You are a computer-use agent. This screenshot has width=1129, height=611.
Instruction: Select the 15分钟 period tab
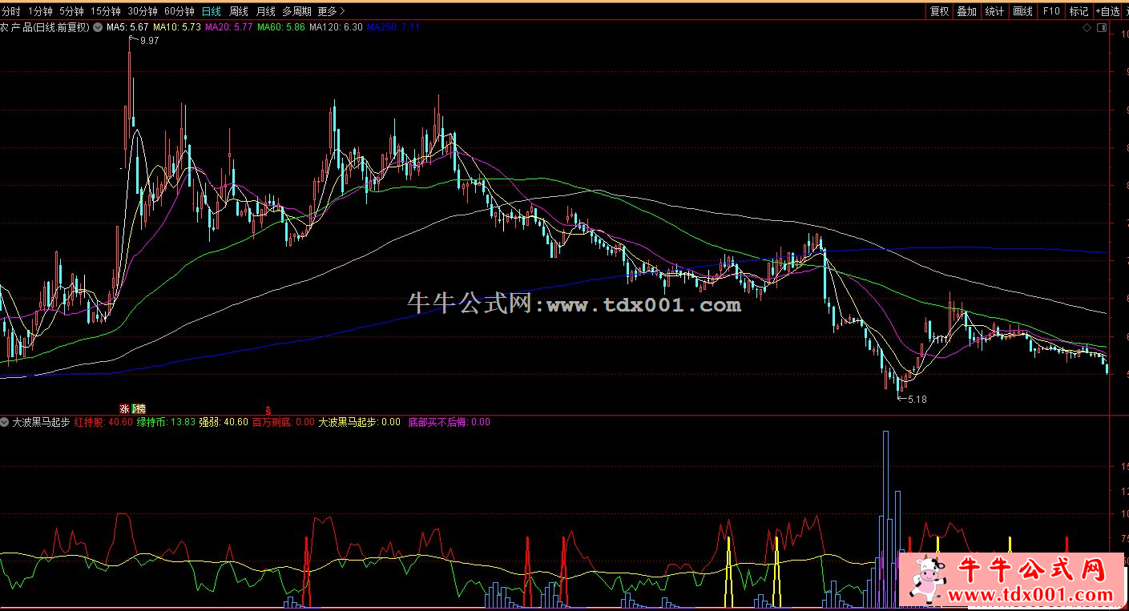106,11
